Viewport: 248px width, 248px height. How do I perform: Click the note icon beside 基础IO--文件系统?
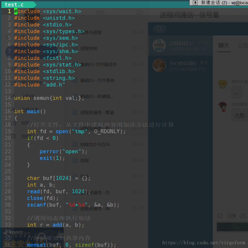click(75, 80)
